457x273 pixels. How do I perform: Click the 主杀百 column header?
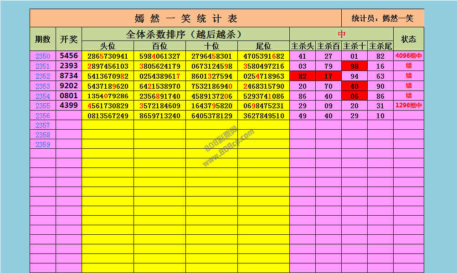[x=329, y=46]
